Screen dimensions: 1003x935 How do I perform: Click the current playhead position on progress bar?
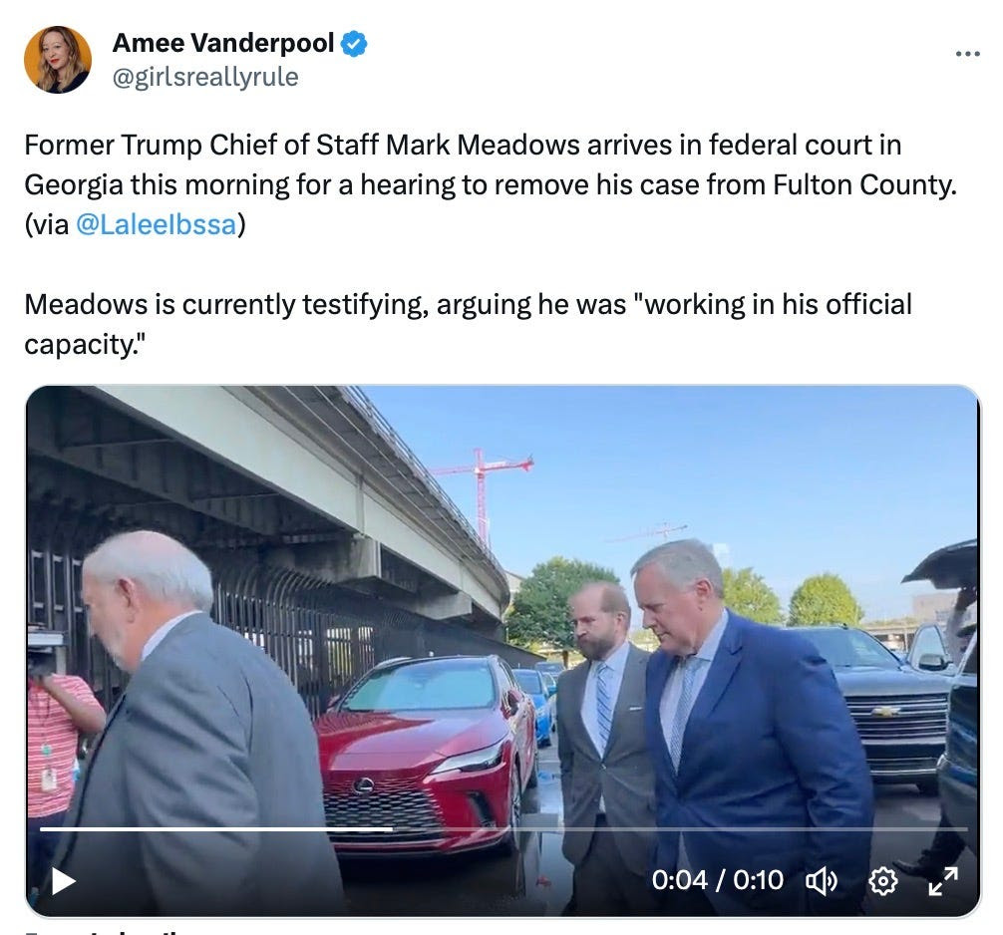(394, 828)
